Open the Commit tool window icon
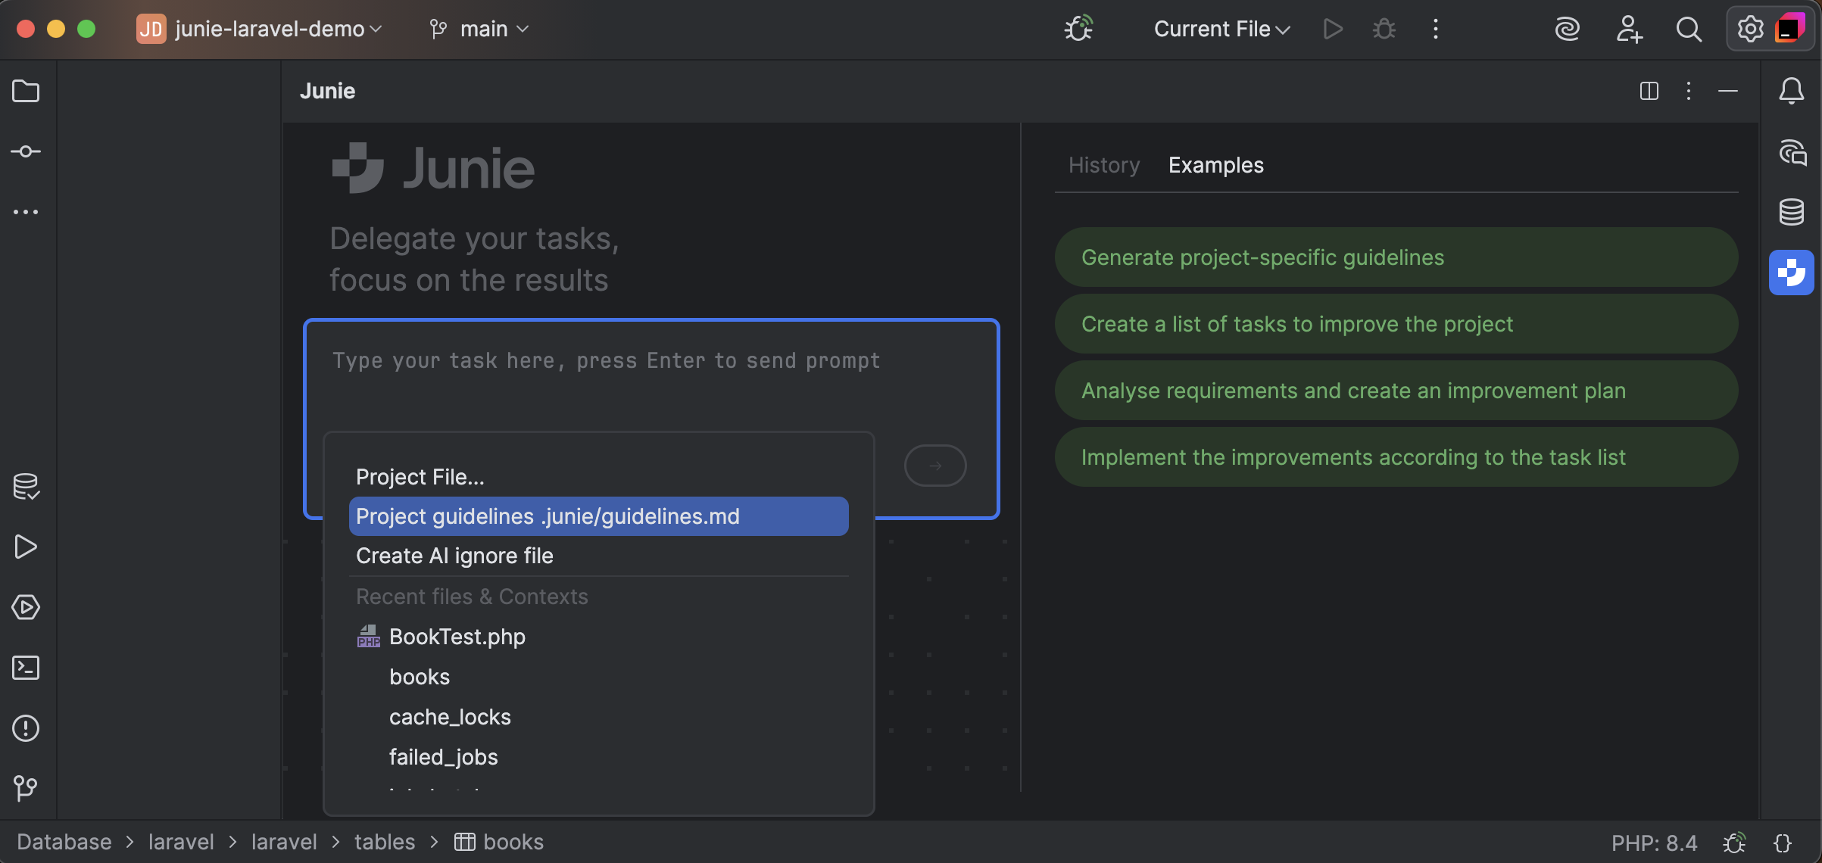1822x863 pixels. pos(26,151)
